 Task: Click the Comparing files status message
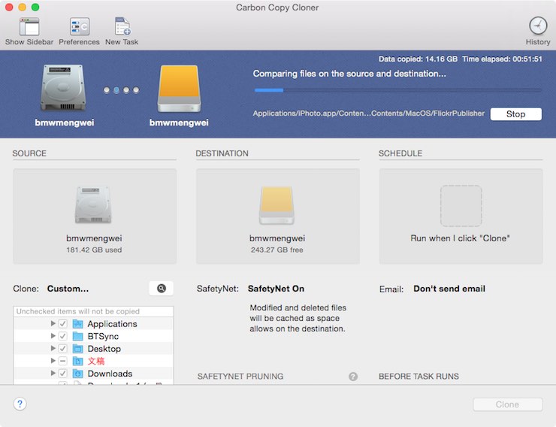coord(349,74)
